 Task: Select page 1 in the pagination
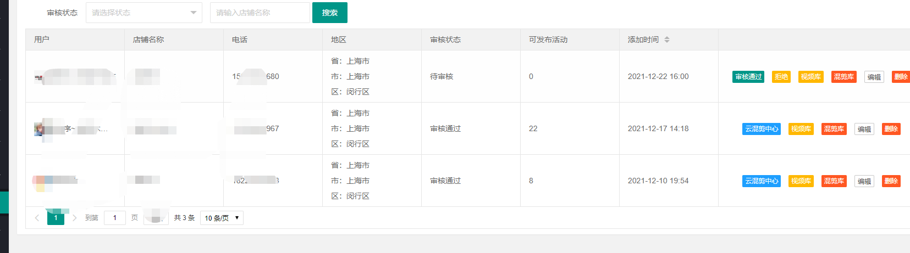tap(56, 218)
